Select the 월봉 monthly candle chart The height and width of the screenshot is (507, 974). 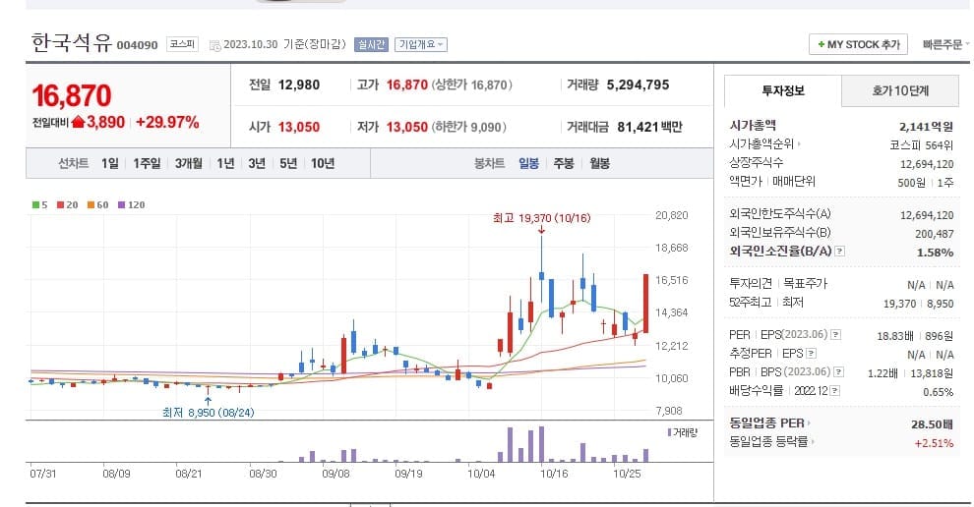pos(599,163)
